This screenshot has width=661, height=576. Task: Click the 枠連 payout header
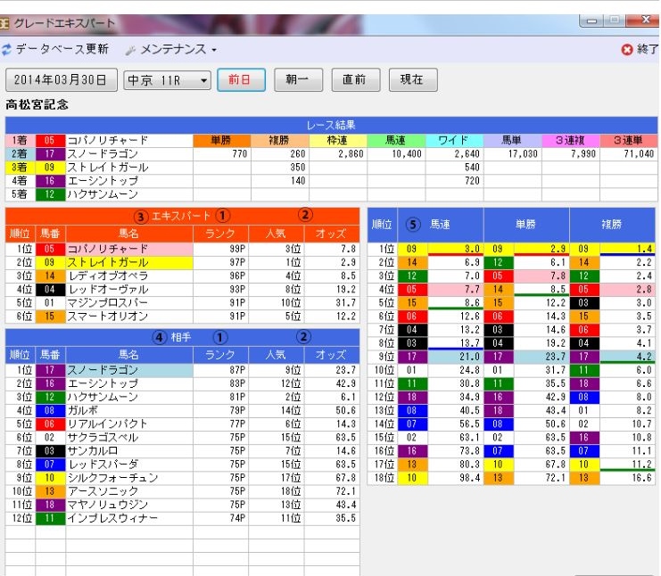(x=338, y=140)
